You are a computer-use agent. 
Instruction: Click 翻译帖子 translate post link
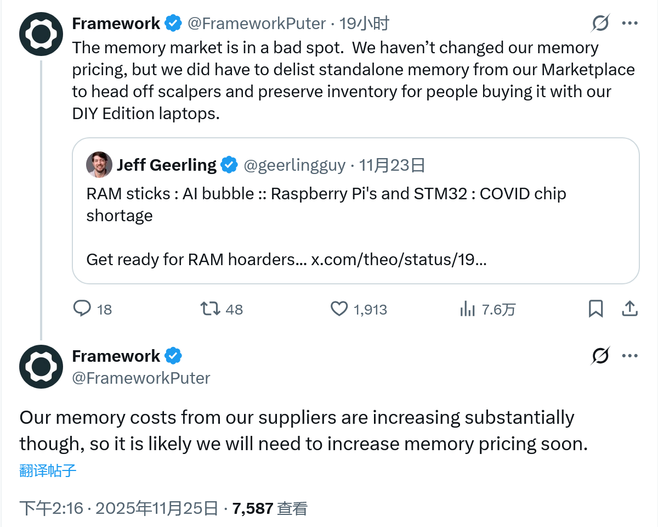48,470
